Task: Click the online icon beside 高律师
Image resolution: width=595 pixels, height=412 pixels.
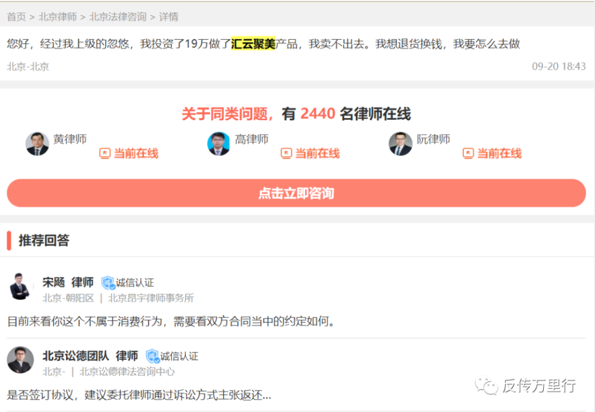Action: pyautogui.click(x=286, y=153)
